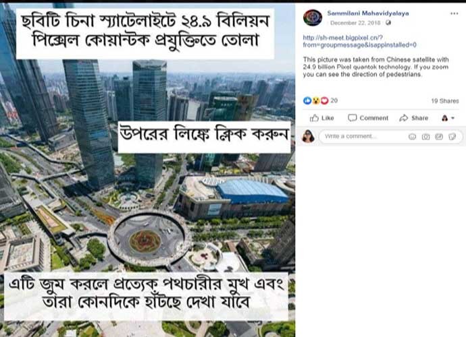Click the camera photo attach icon
The height and width of the screenshot is (337, 466).
425,136
